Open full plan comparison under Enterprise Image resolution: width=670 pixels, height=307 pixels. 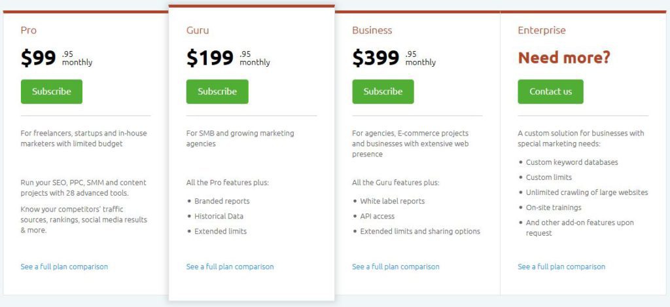561,266
